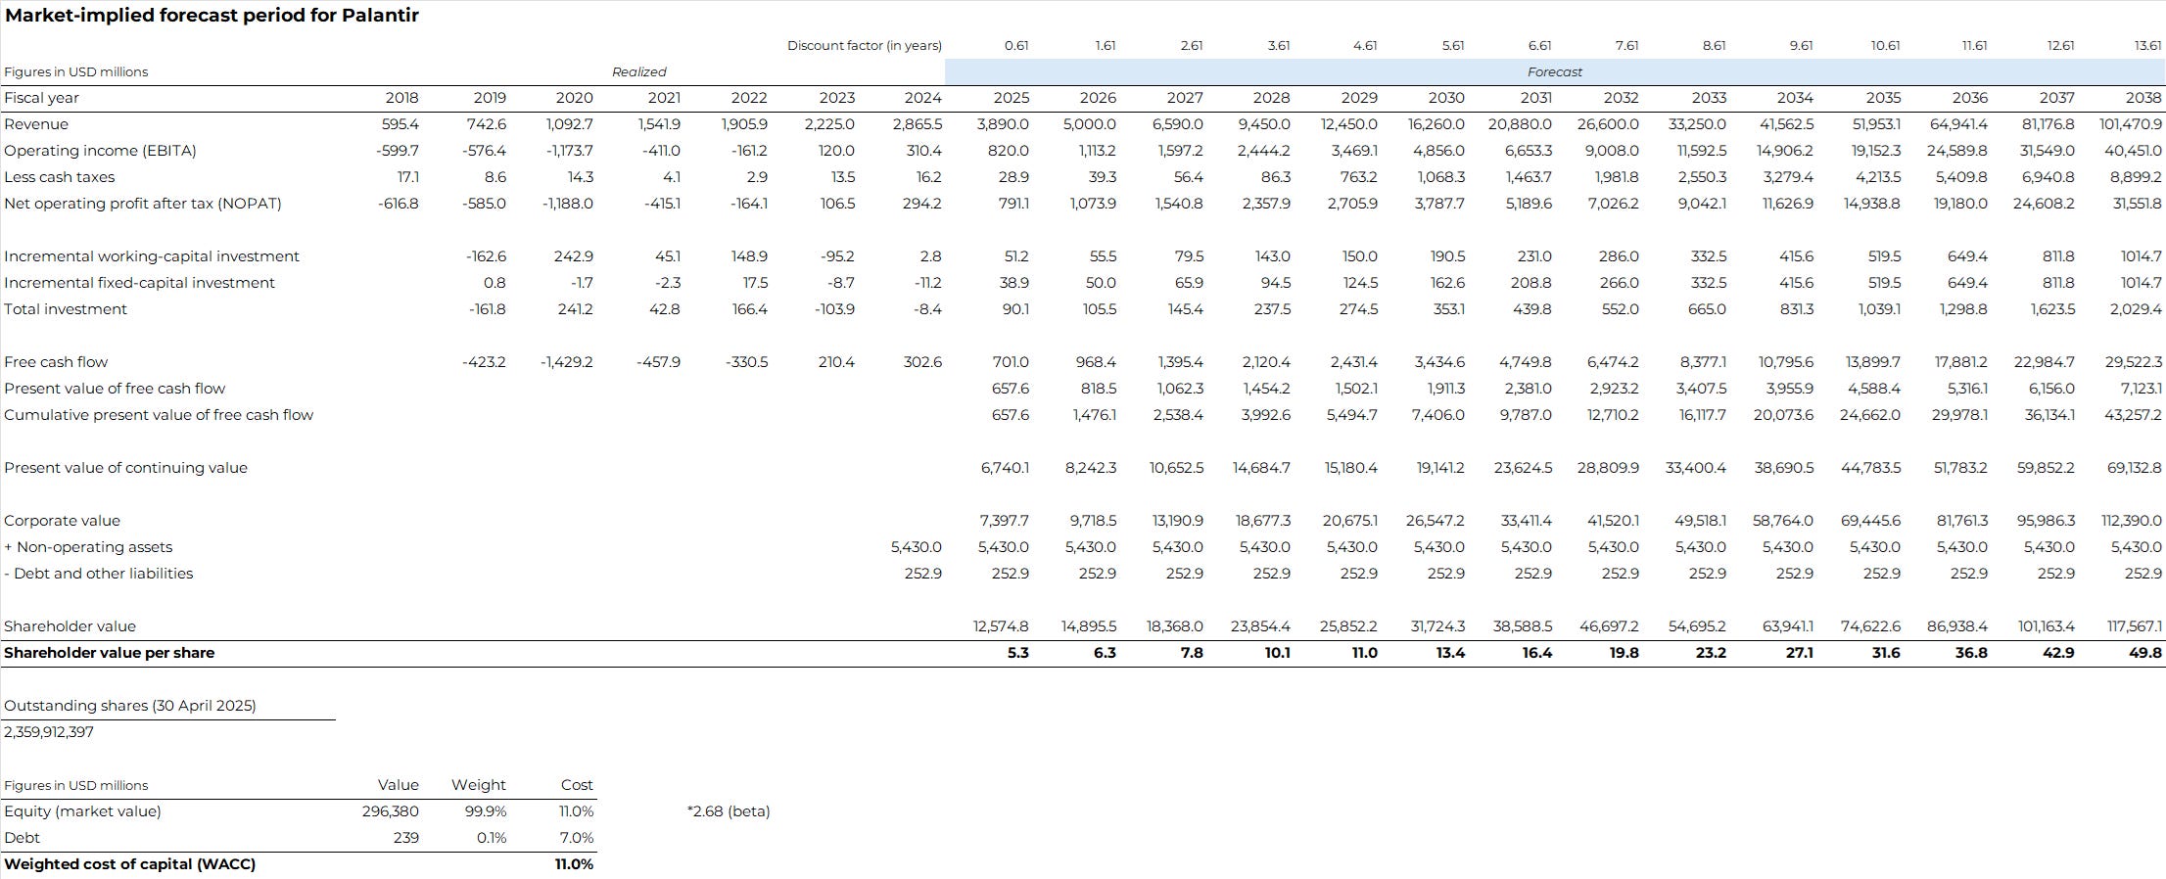The height and width of the screenshot is (879, 2166).
Task: Click the fiscal year '2038' column header
Action: [x=2143, y=98]
